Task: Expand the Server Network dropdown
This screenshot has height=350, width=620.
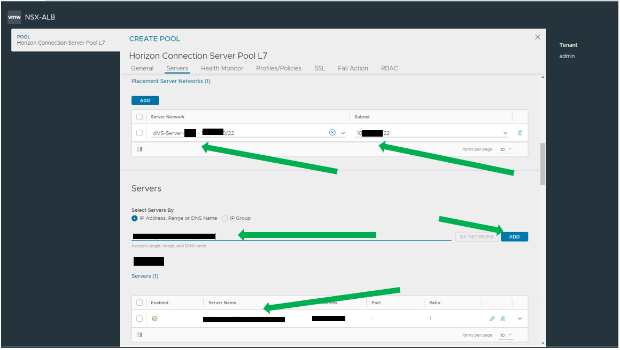Action: (x=343, y=133)
